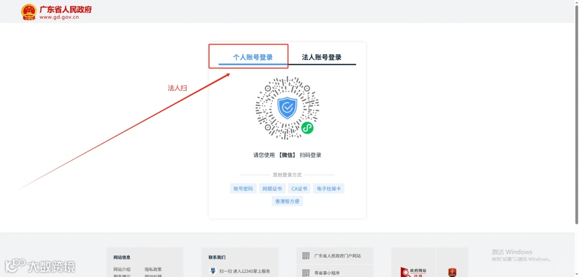Click 扫一扫 进入12345掌上服务 text
579x277 pixels.
(x=245, y=271)
